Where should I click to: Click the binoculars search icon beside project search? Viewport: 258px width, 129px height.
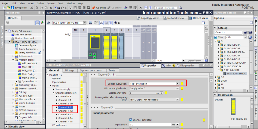180,8
